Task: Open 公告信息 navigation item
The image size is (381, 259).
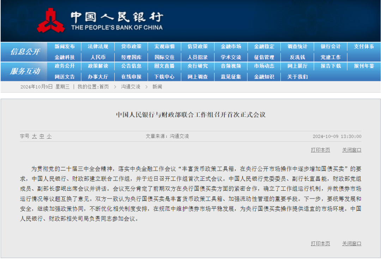Action: click(131, 66)
